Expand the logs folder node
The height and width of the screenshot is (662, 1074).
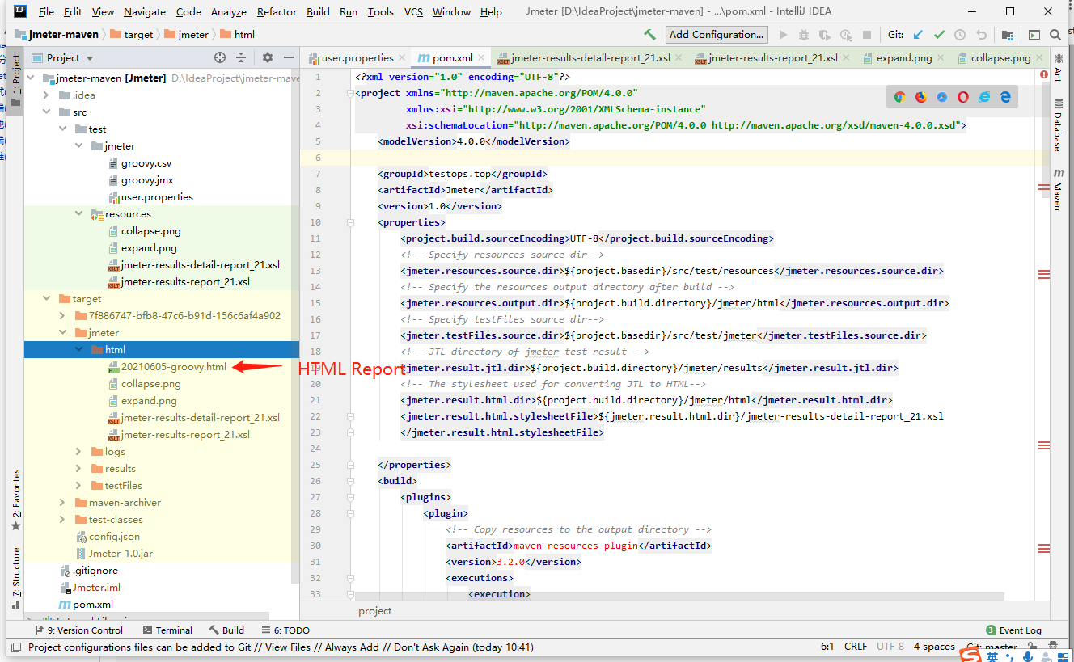click(78, 452)
